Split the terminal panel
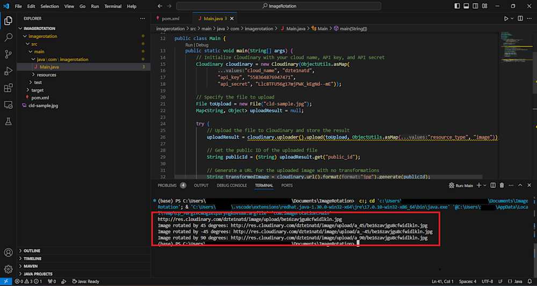 (x=493, y=186)
